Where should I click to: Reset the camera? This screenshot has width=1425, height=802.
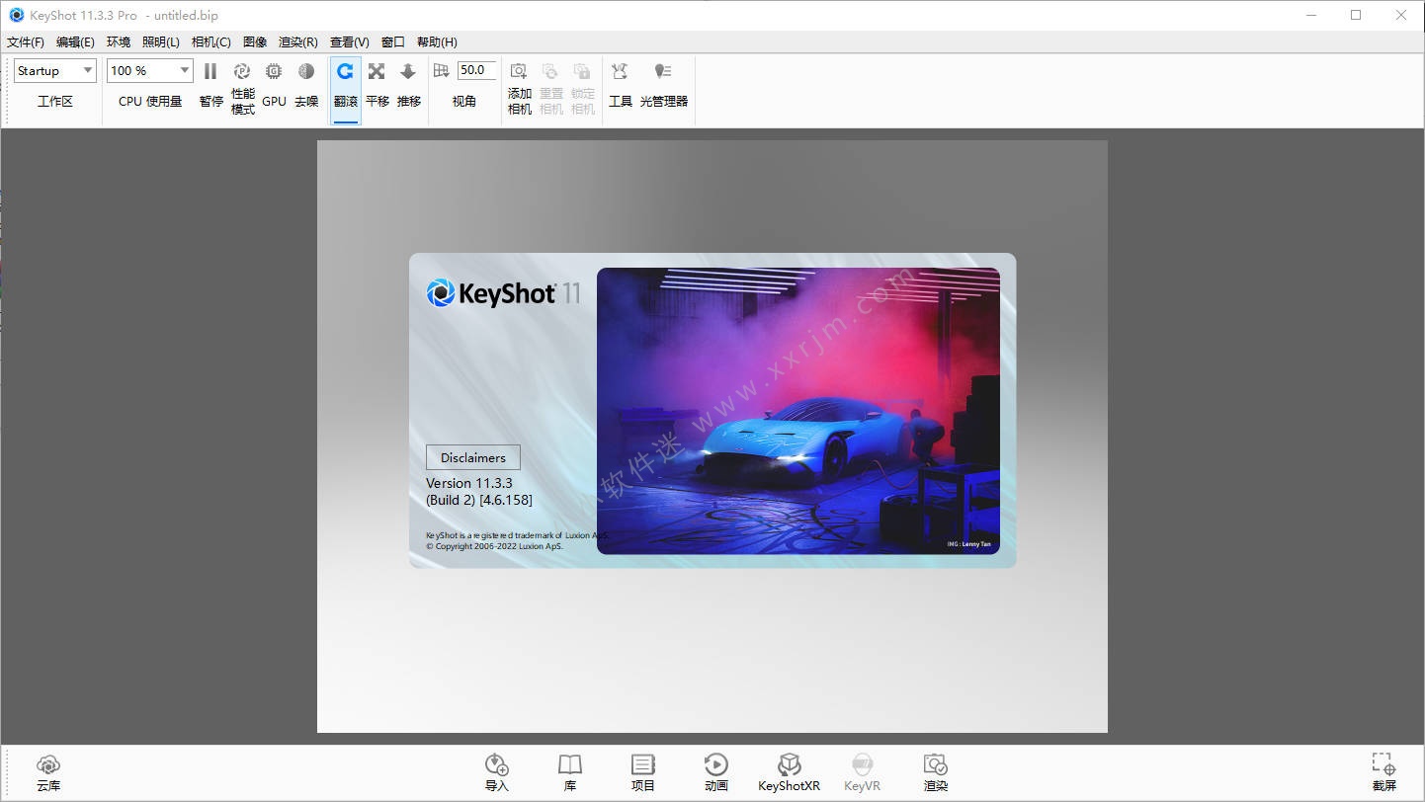tap(550, 88)
